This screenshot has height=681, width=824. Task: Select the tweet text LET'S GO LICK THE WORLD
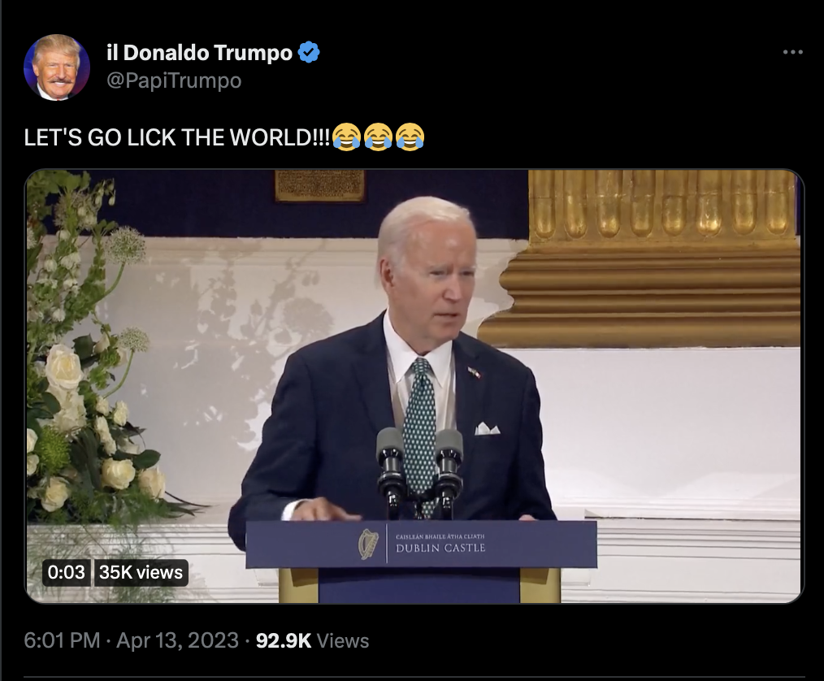click(x=177, y=137)
